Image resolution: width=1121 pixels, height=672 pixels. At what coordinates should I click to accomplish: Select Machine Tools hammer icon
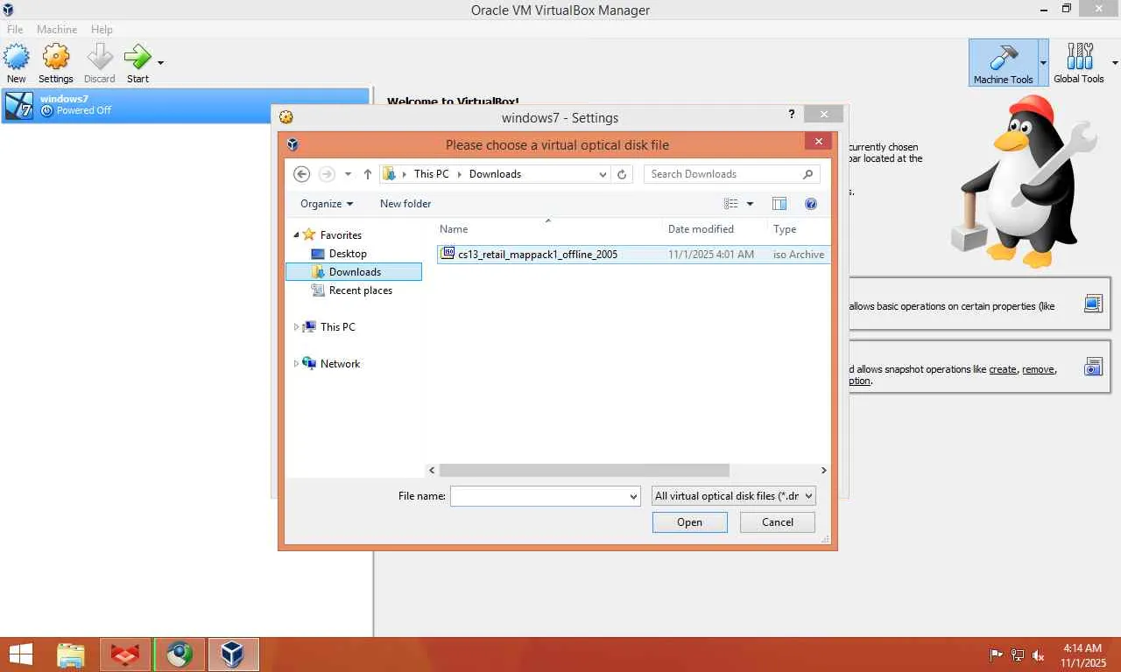(1003, 62)
